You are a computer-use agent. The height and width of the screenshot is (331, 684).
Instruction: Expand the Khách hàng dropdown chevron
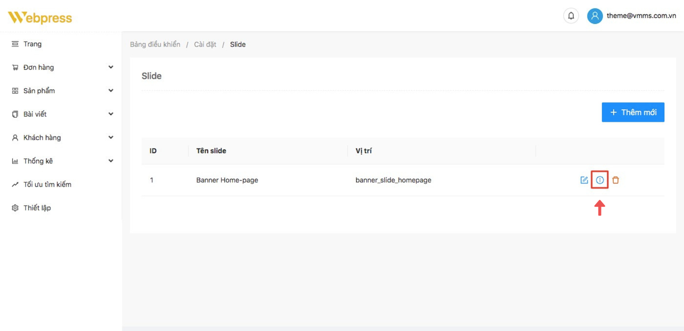[111, 137]
